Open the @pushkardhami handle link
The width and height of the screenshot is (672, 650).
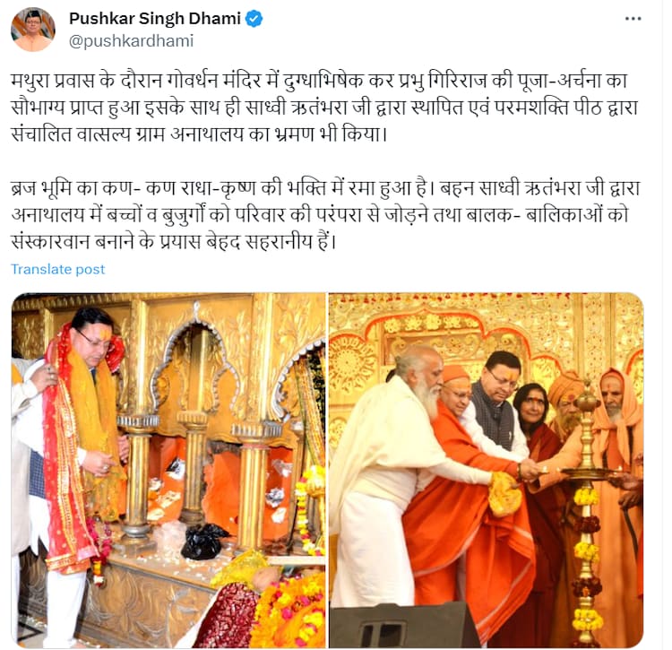coord(131,41)
